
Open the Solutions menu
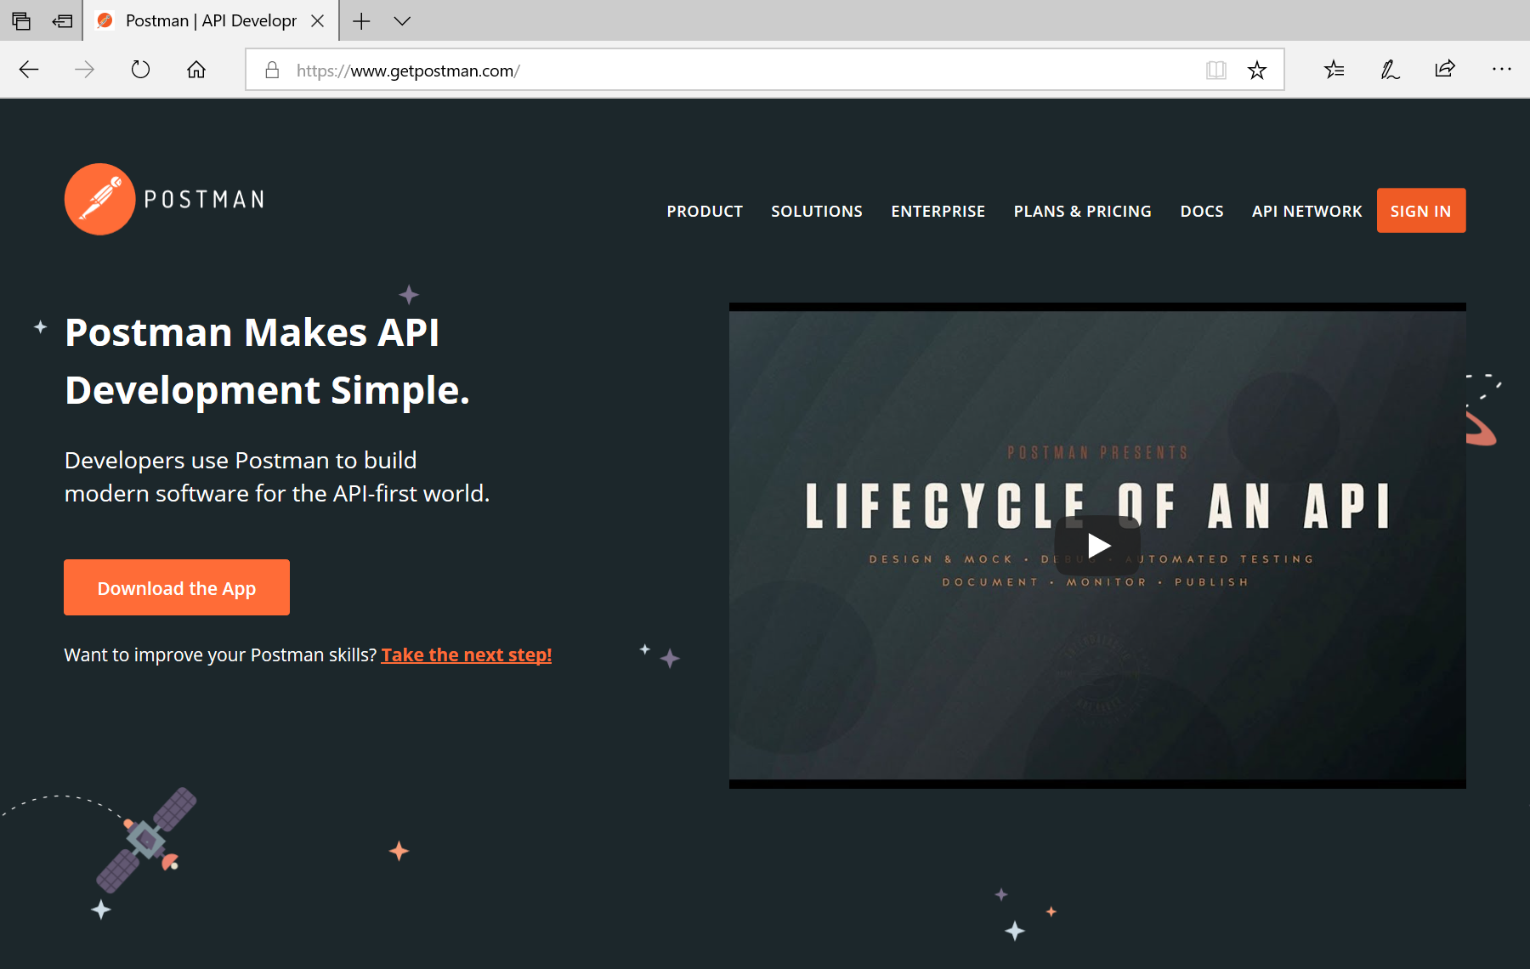(x=817, y=211)
